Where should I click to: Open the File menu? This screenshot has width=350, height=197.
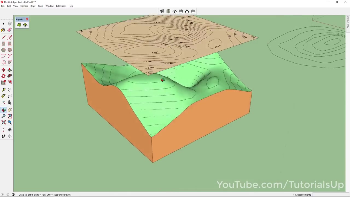coord(3,6)
